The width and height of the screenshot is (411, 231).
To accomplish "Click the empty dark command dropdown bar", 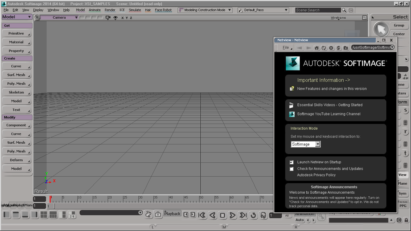I will [x=111, y=213].
